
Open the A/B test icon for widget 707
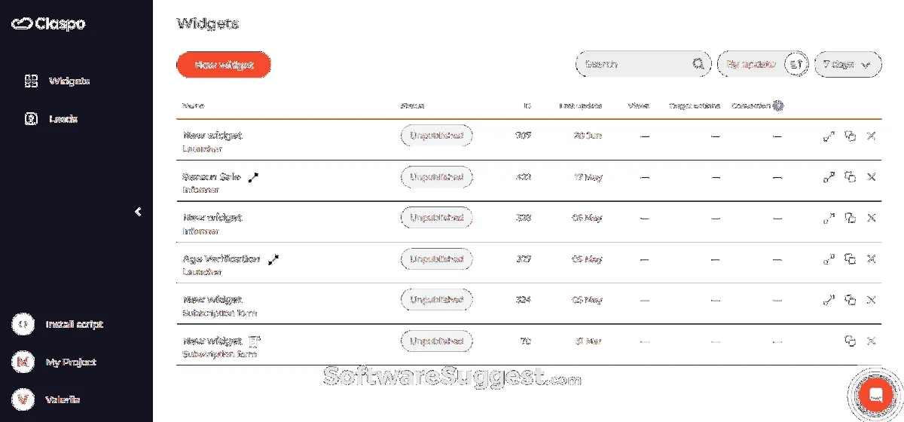pyautogui.click(x=829, y=136)
